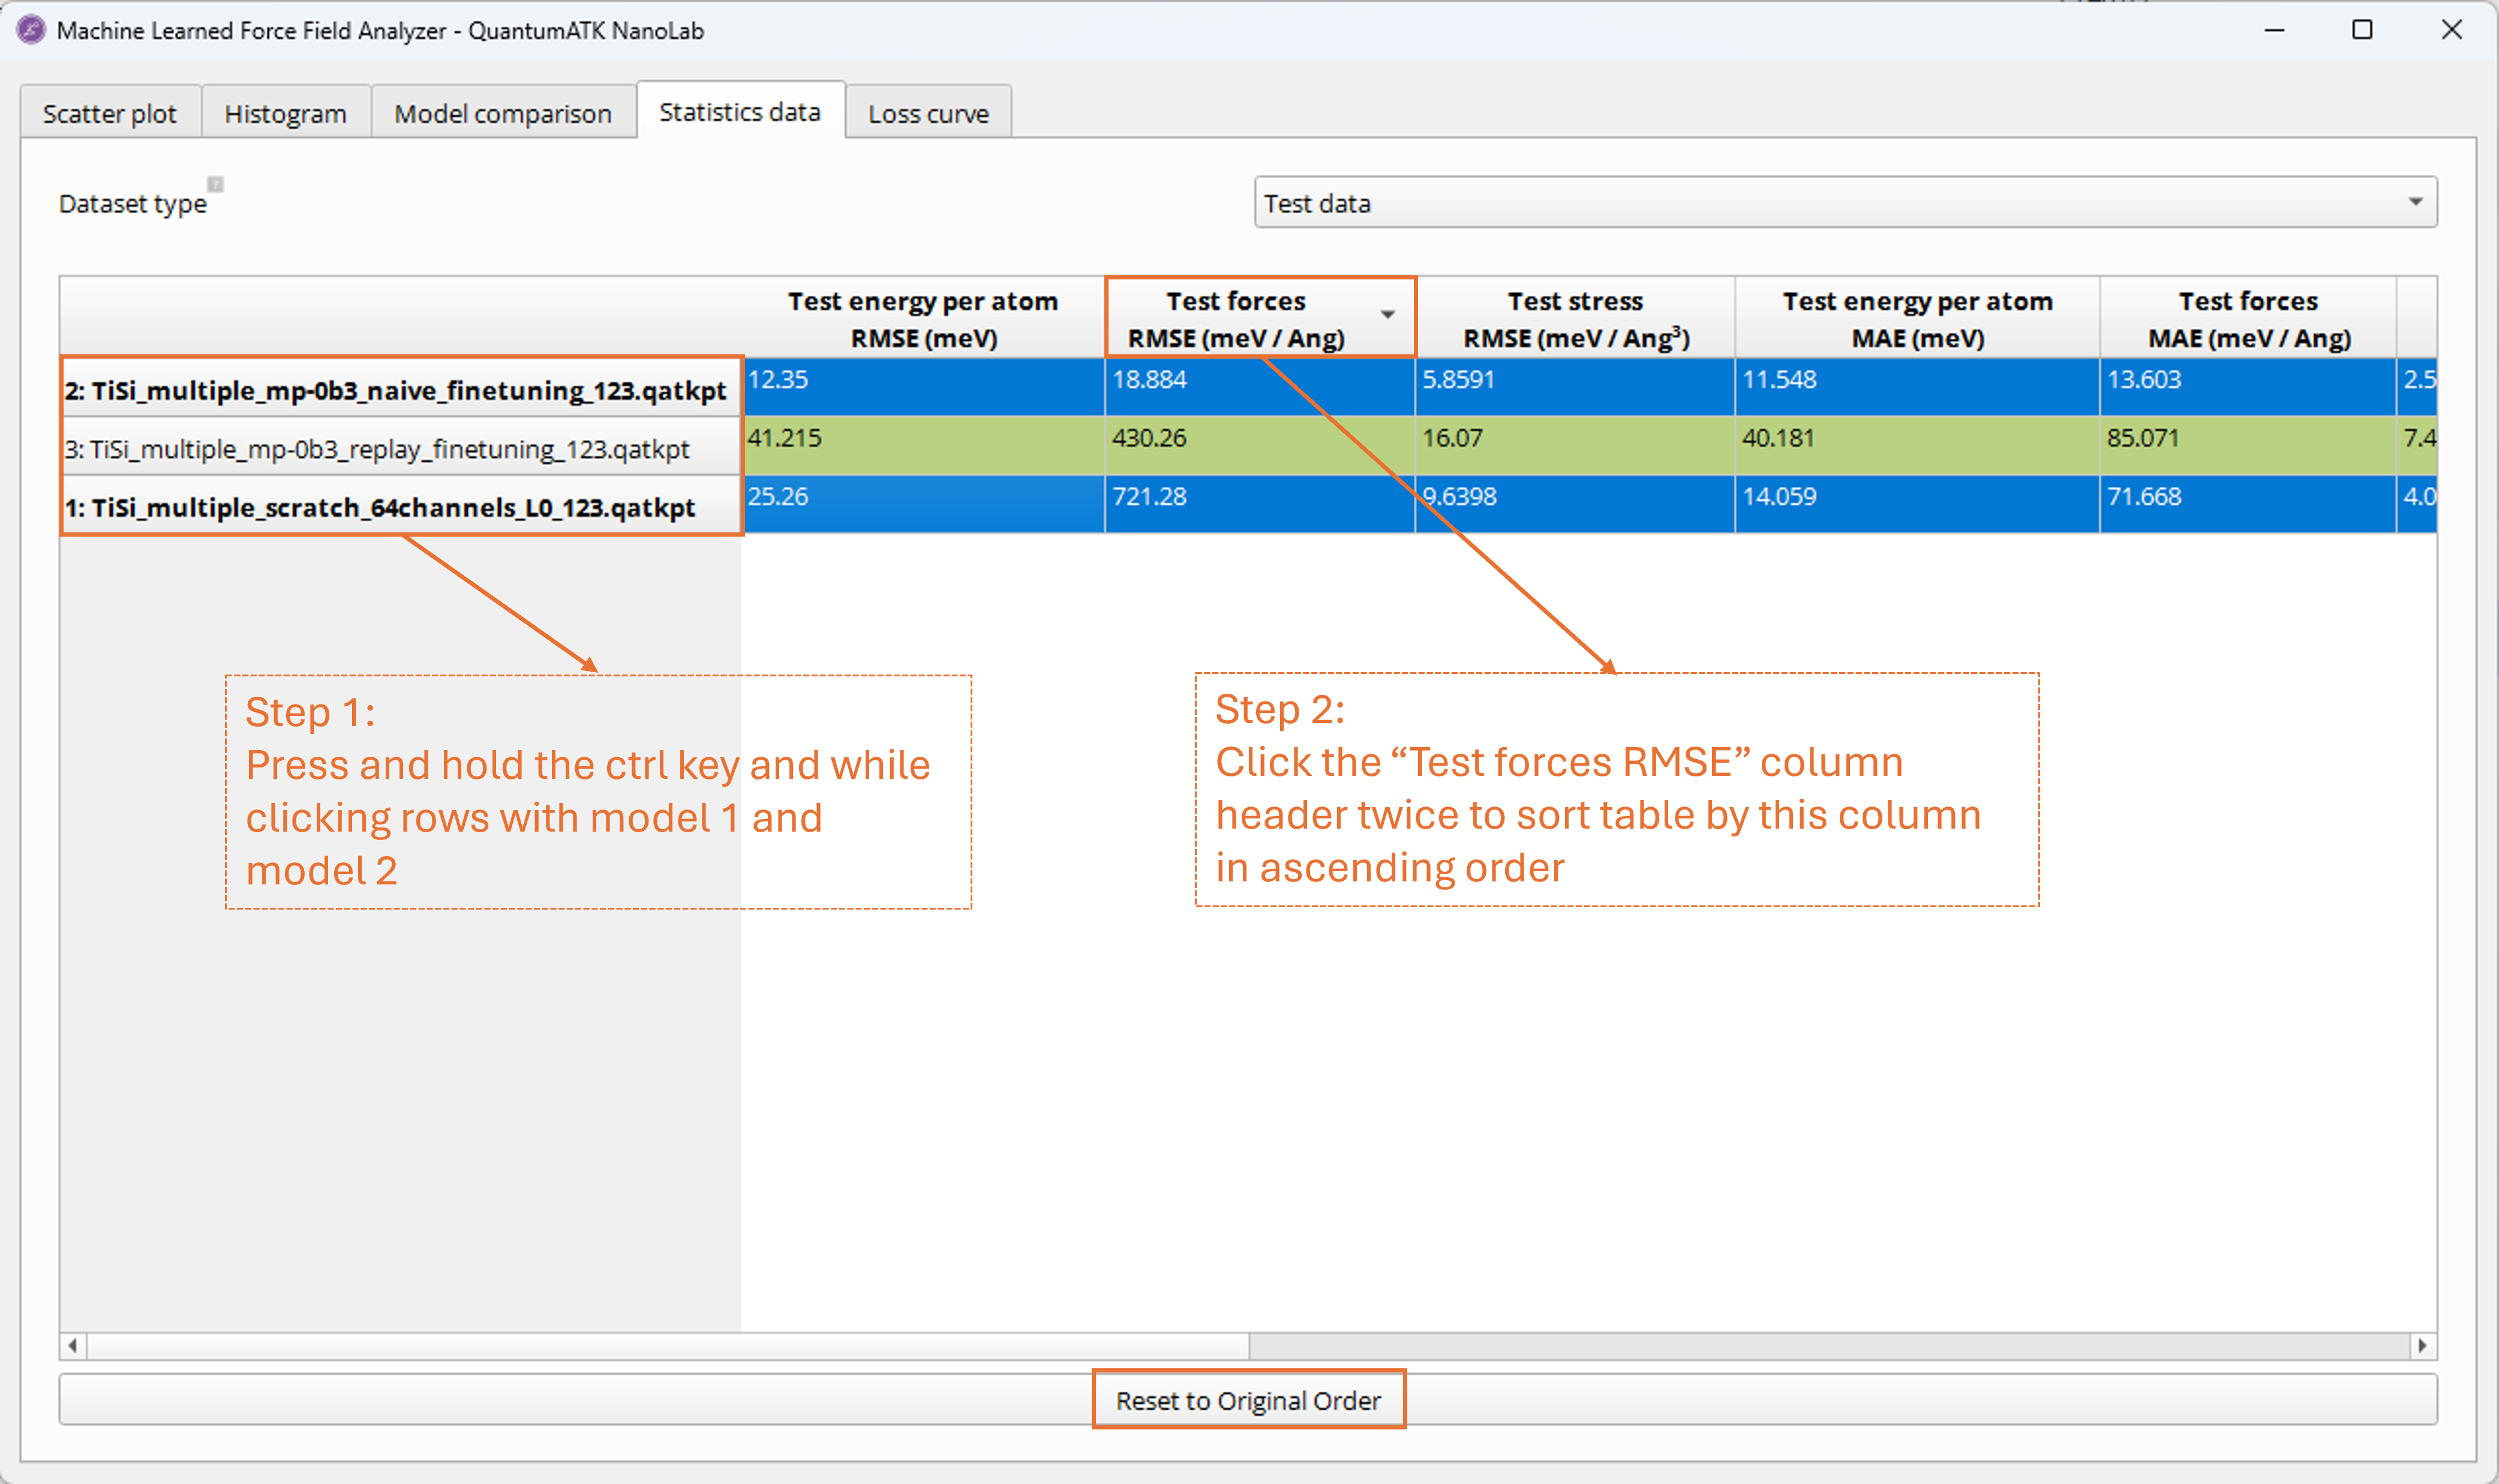Minimize the Force Field Analyzer window

tap(2274, 30)
